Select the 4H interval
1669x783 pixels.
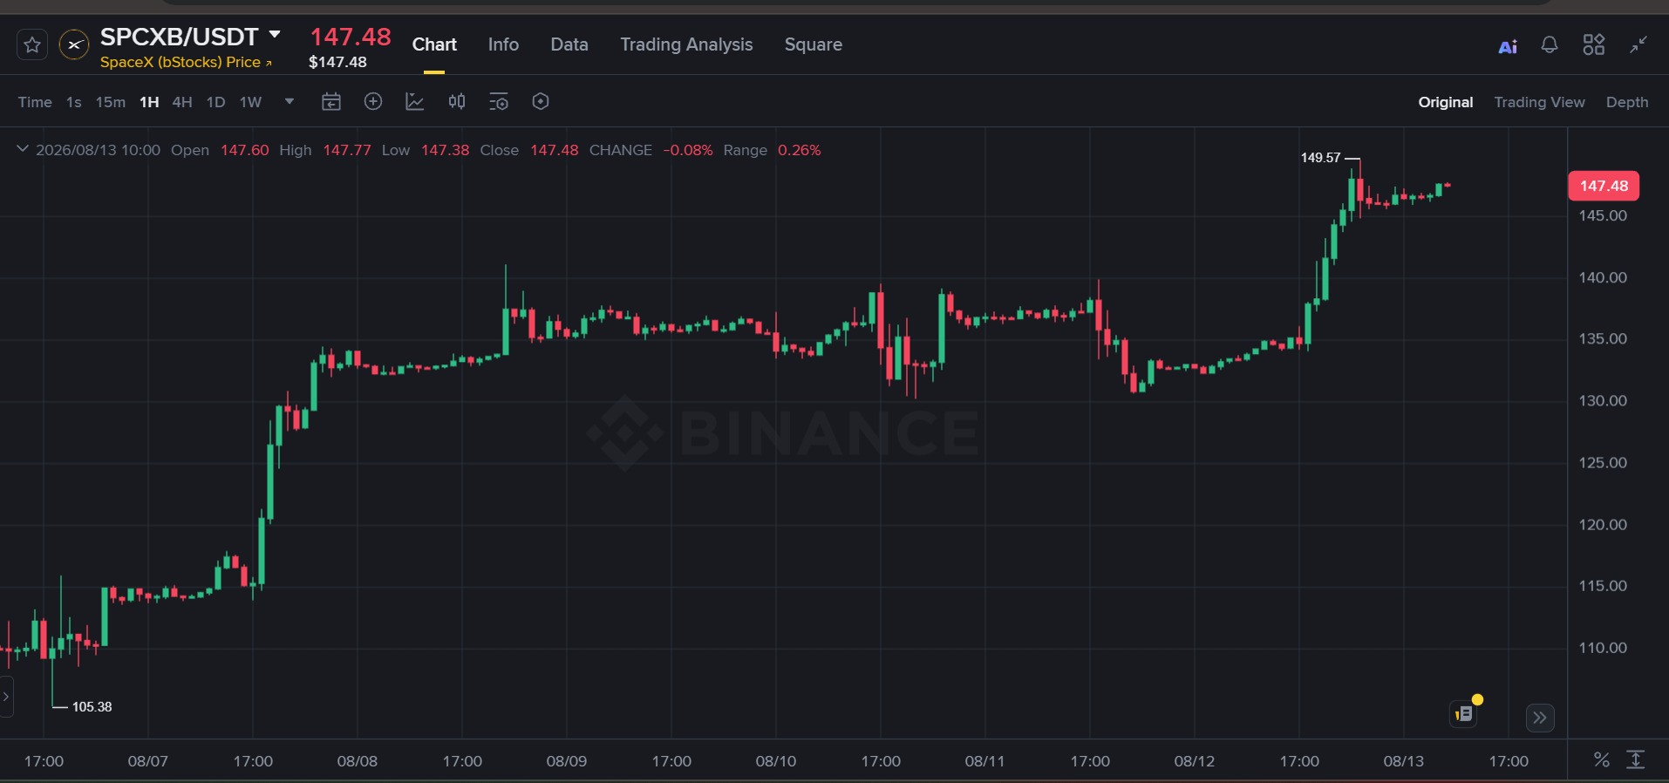[182, 102]
